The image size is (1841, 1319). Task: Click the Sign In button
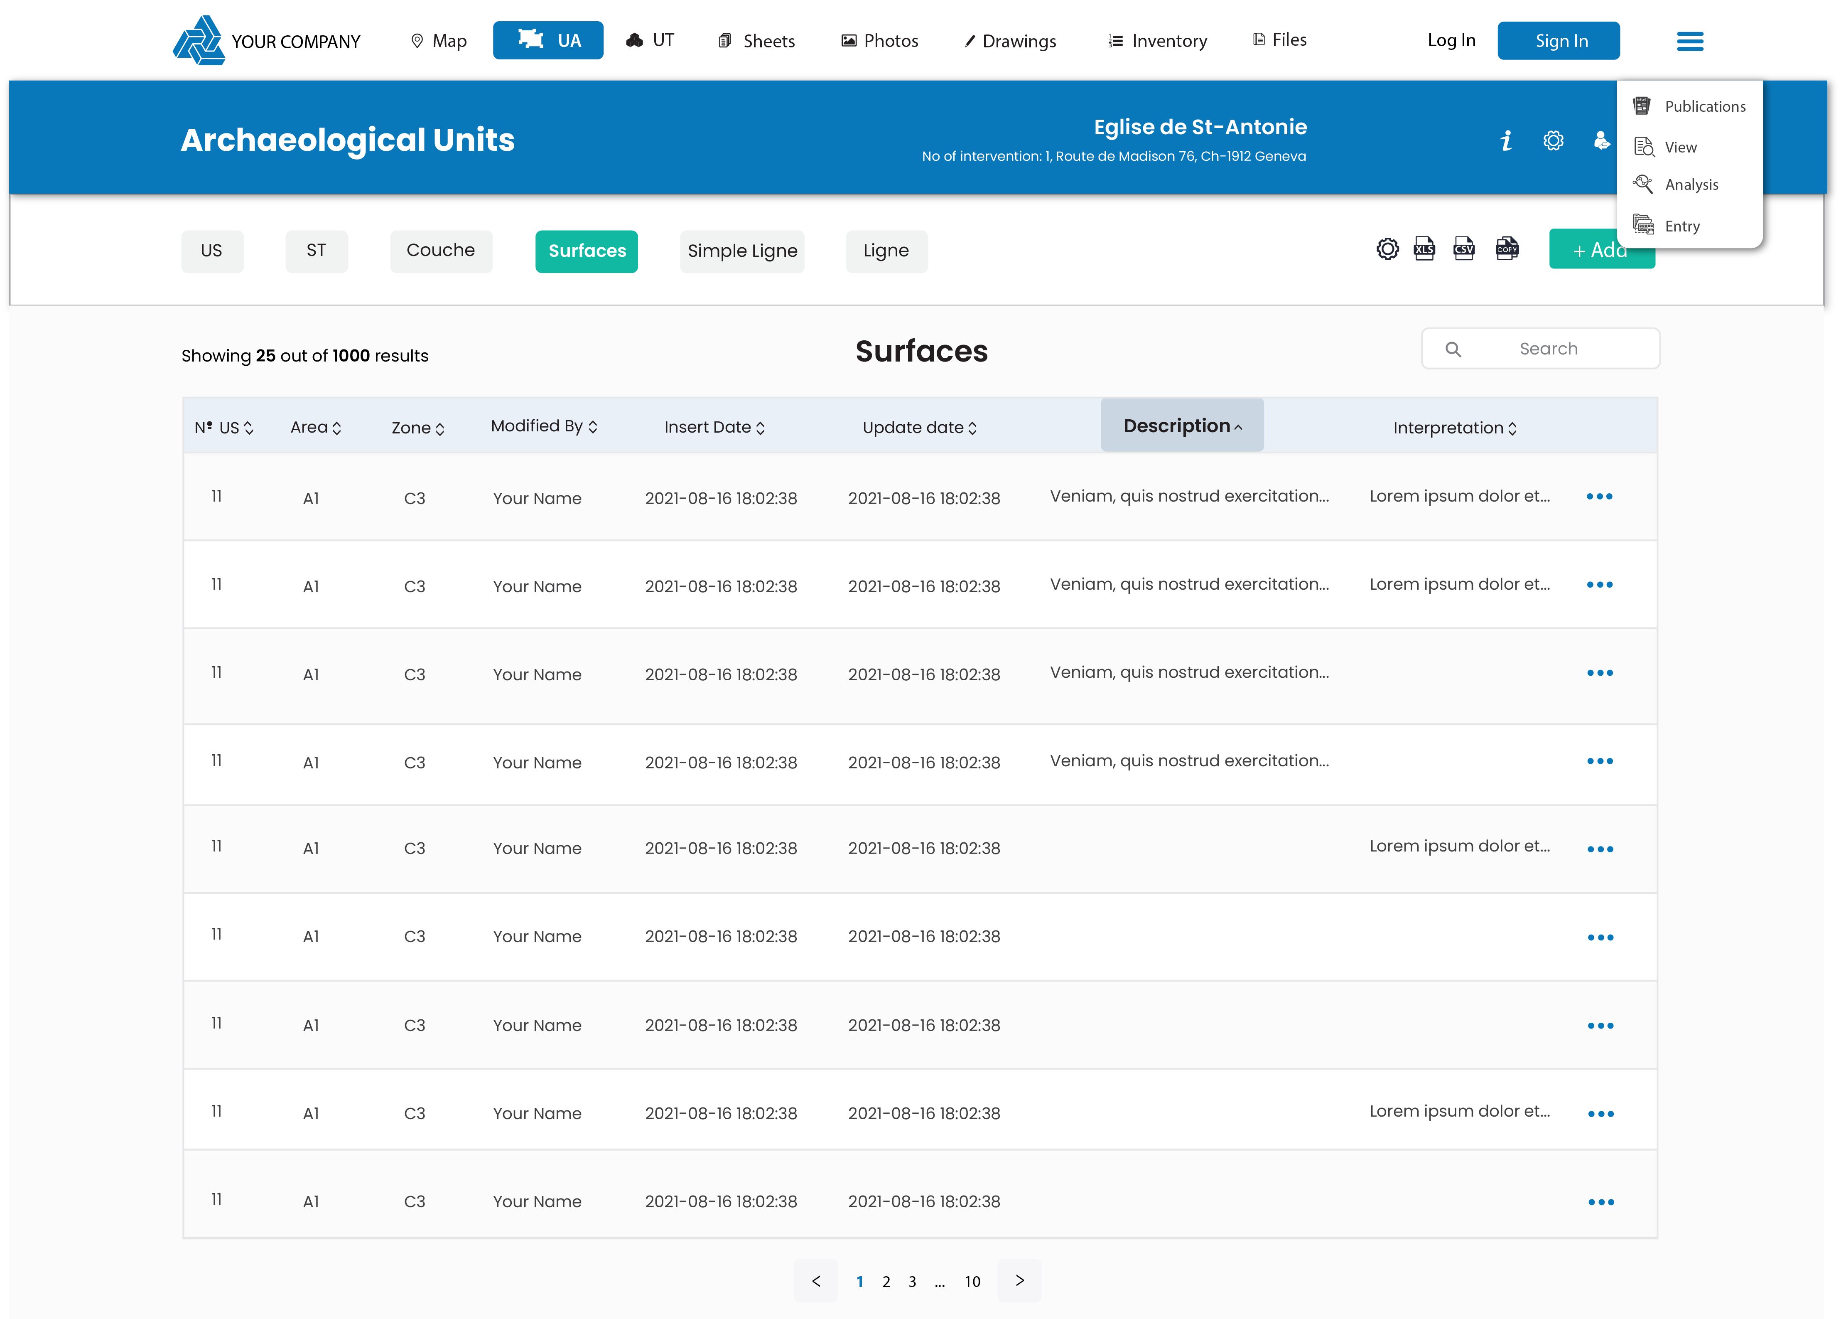pyautogui.click(x=1558, y=40)
